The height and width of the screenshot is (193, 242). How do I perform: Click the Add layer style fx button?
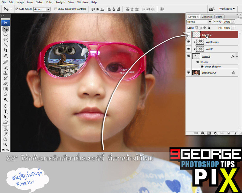pyautogui.click(x=202, y=133)
